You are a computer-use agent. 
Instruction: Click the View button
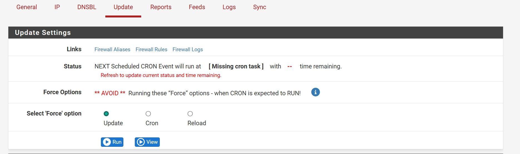click(x=147, y=142)
